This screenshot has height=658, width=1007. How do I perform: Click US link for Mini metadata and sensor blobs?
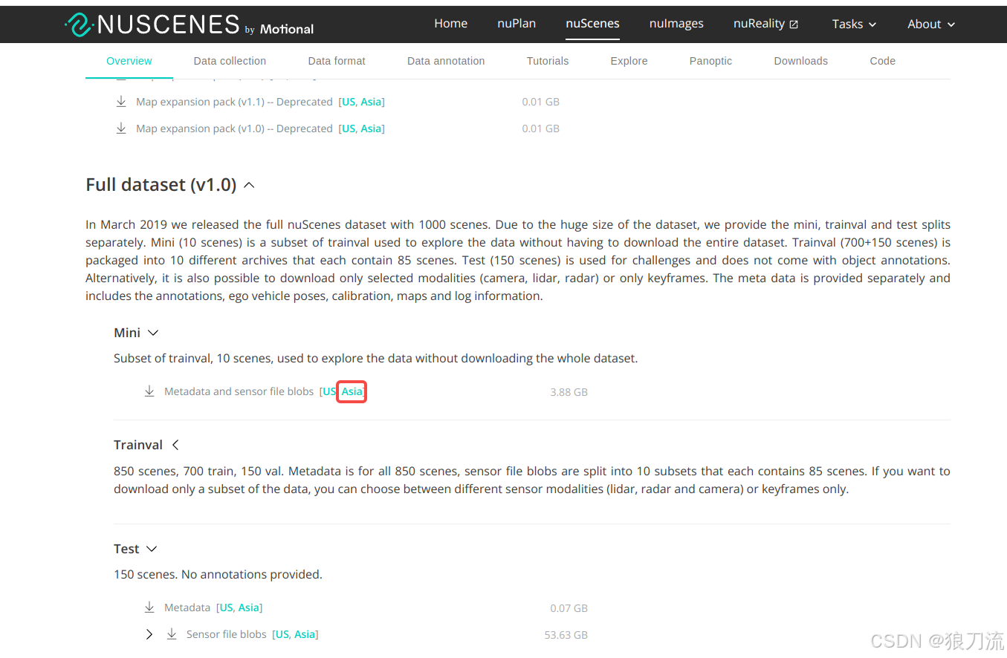pos(330,391)
